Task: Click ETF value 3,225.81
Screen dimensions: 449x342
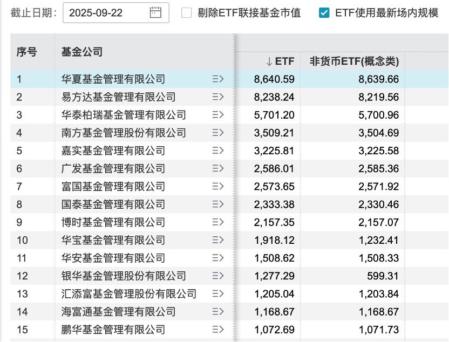Action: 274,151
